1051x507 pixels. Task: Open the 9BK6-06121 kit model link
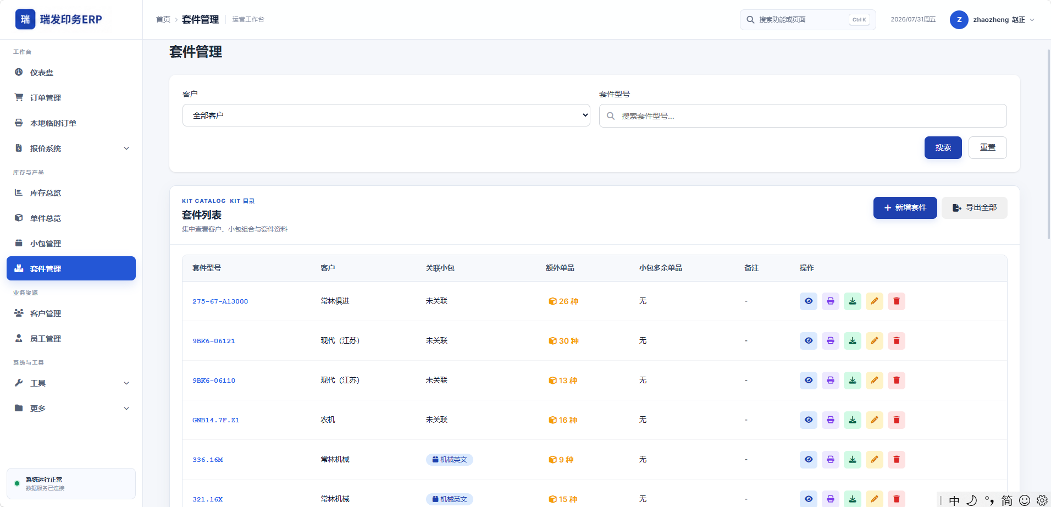coord(214,341)
